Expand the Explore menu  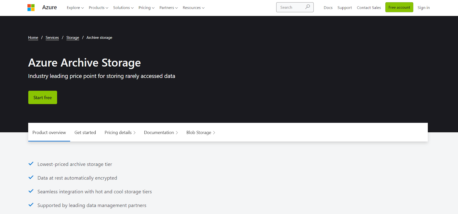point(75,8)
